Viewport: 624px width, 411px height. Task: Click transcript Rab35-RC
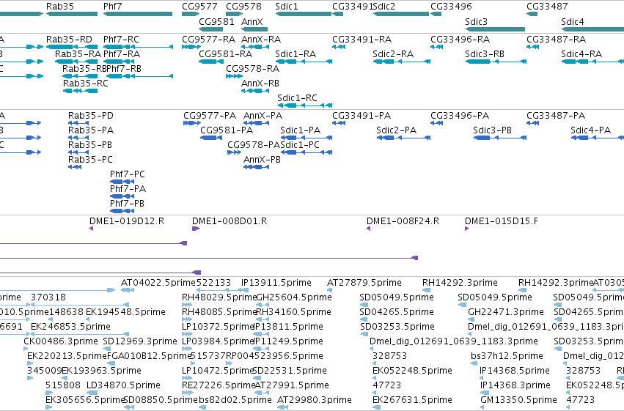coord(86,84)
